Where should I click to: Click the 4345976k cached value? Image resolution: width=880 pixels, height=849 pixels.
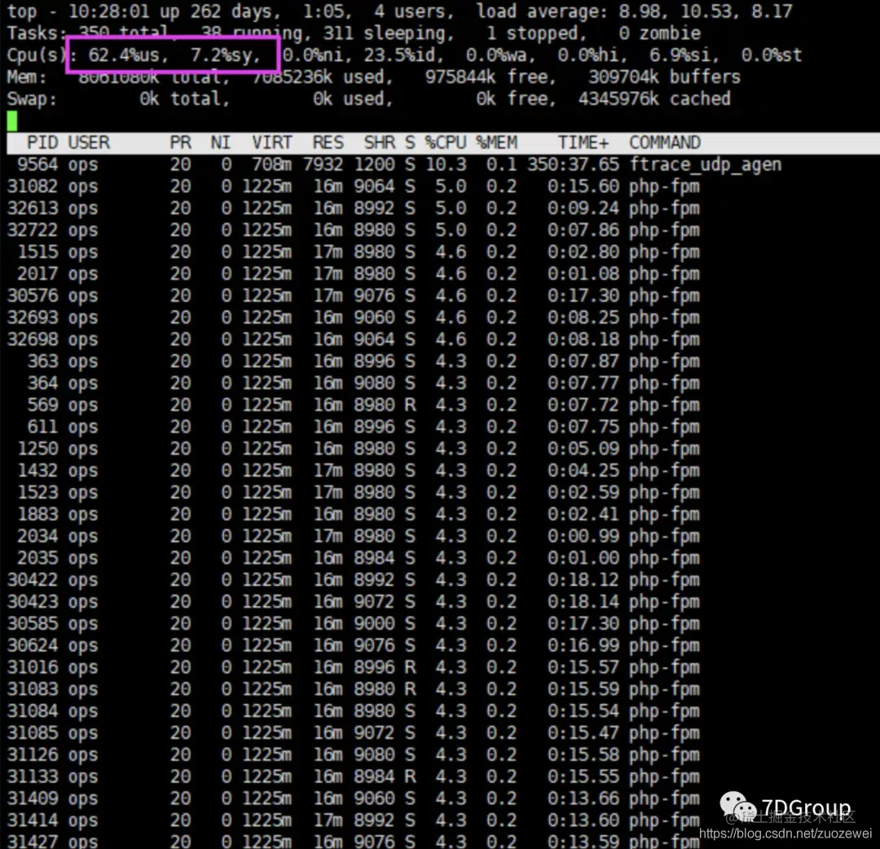pyautogui.click(x=654, y=99)
